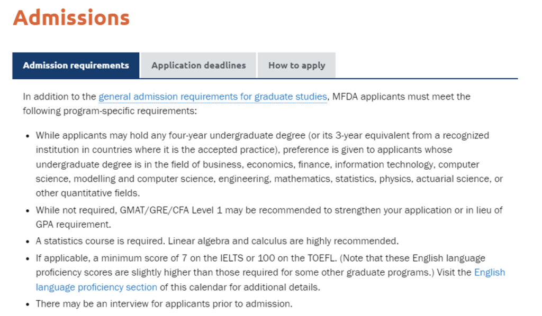Open general admission requirements for graduate studies link
The image size is (542, 316).
coord(212,97)
